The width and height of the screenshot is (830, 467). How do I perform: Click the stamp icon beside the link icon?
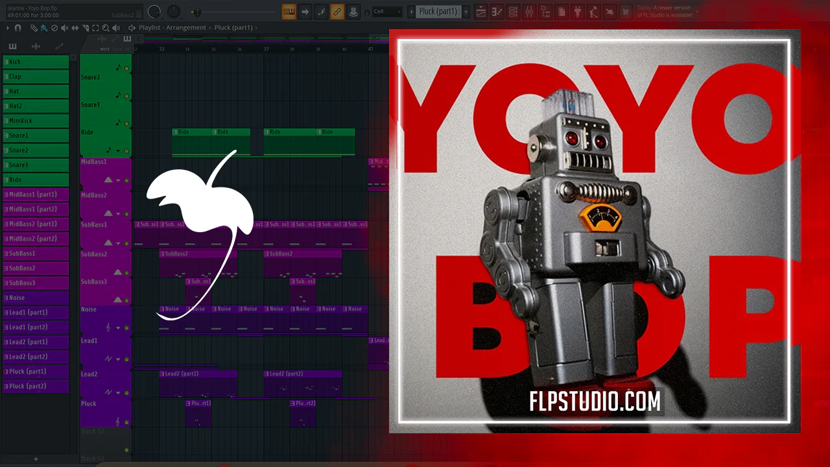click(353, 12)
